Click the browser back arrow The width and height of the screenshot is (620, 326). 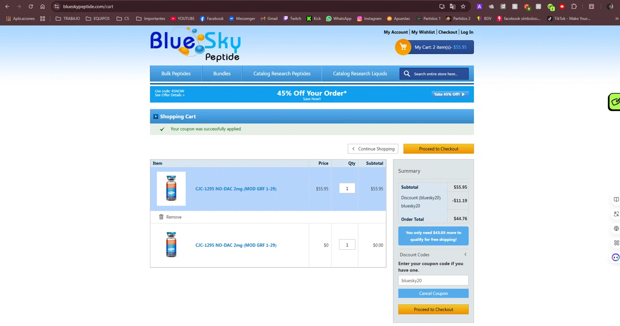point(7,6)
